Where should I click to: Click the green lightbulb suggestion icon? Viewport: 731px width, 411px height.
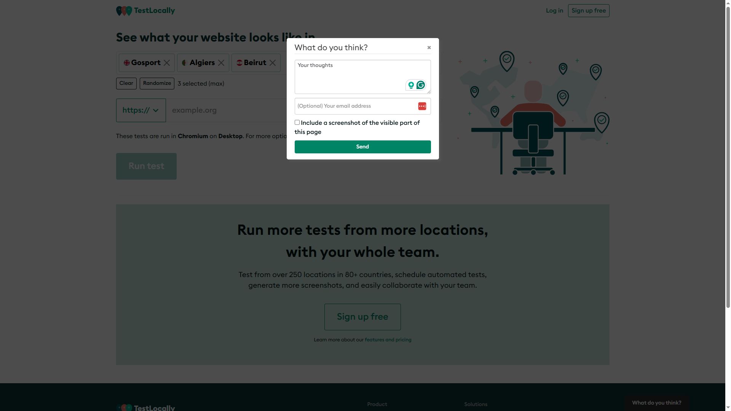(411, 85)
